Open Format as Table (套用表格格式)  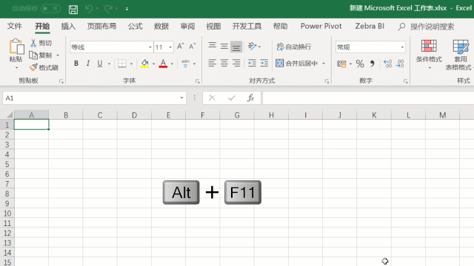[x=459, y=55]
